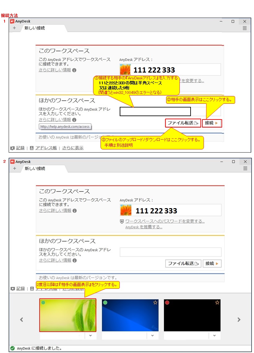Viewport: 254px width, 353px height.
Task: Click the remote address input field in second window
Action: (x=170, y=252)
